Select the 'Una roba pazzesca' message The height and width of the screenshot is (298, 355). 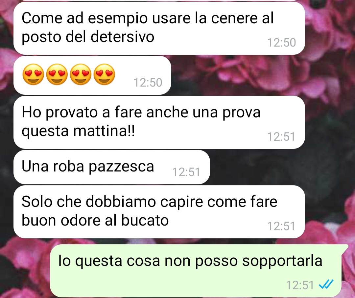click(x=112, y=167)
